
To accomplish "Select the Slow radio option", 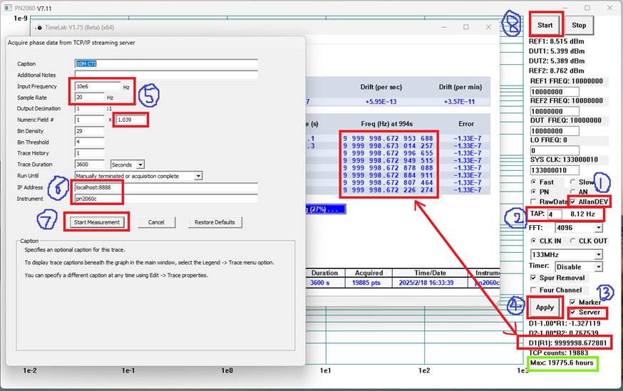I will (572, 182).
